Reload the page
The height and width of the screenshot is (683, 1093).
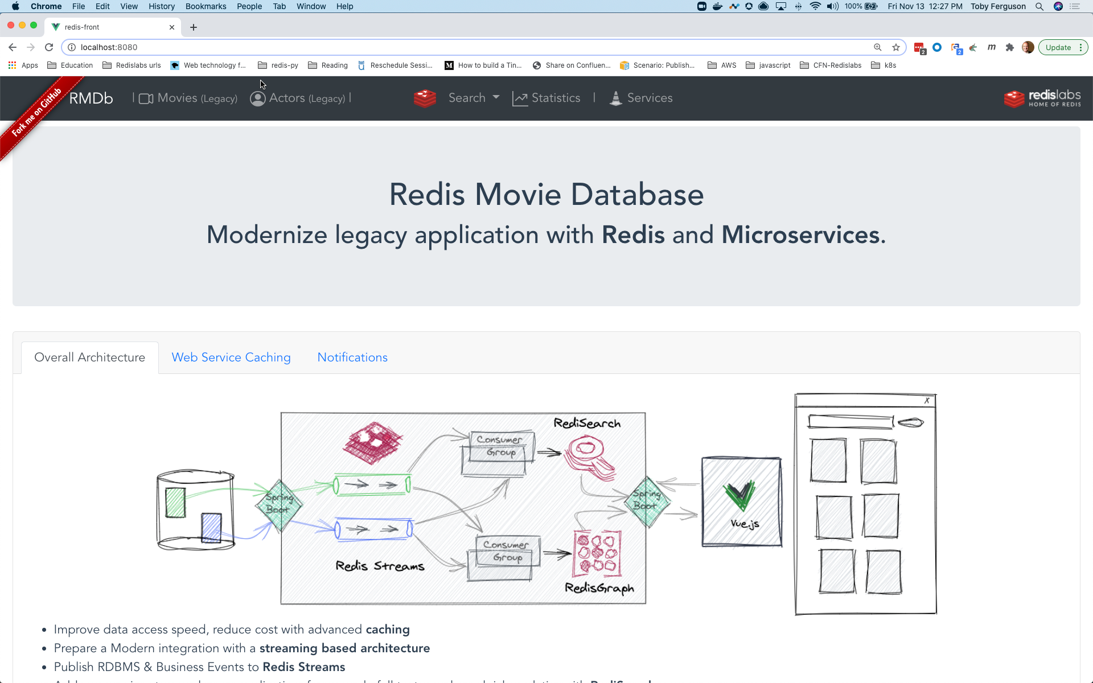(x=49, y=47)
